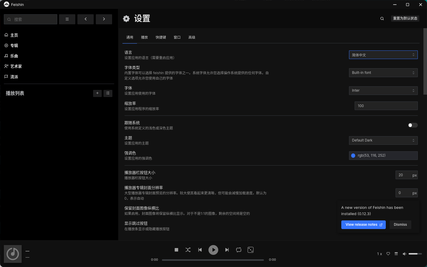
Task: Click the random play dice icon
Action: pyautogui.click(x=251, y=250)
